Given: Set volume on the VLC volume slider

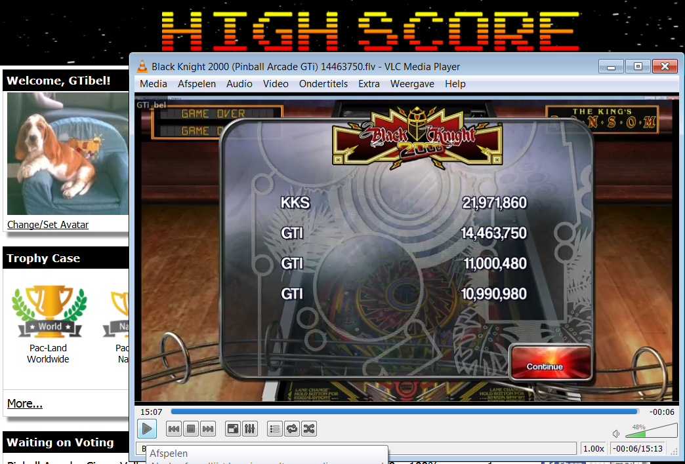Looking at the screenshot, I should coord(652,431).
